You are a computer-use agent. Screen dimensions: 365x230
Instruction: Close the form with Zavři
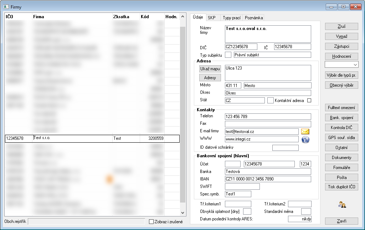pyautogui.click(x=341, y=221)
